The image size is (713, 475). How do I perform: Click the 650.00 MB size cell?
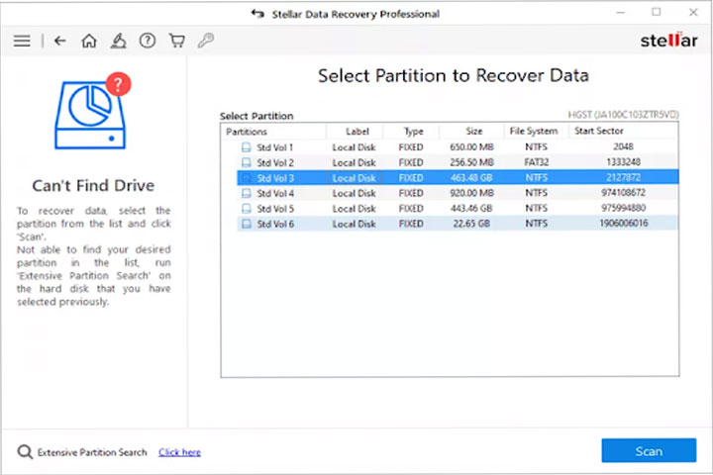click(471, 147)
